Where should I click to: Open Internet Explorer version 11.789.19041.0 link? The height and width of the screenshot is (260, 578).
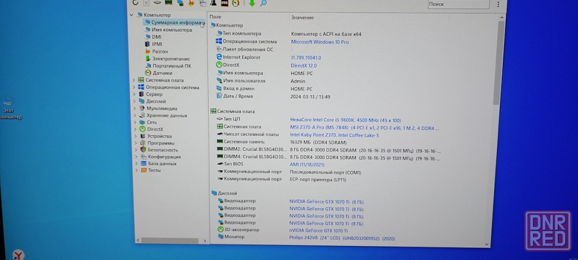[306, 58]
